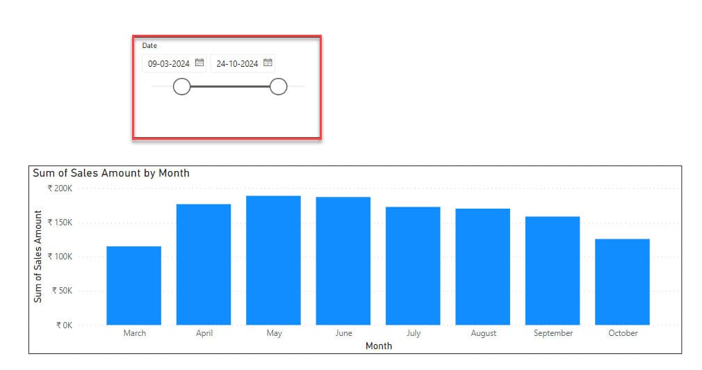Select the June bar in the chart
Viewport: 702px width, 370px height.
[343, 261]
